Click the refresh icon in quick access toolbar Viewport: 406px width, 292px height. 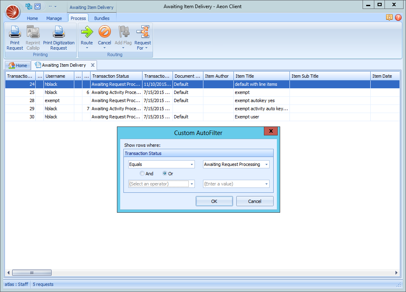(29, 7)
